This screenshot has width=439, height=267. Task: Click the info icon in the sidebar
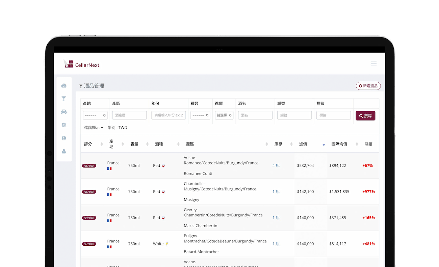click(63, 138)
